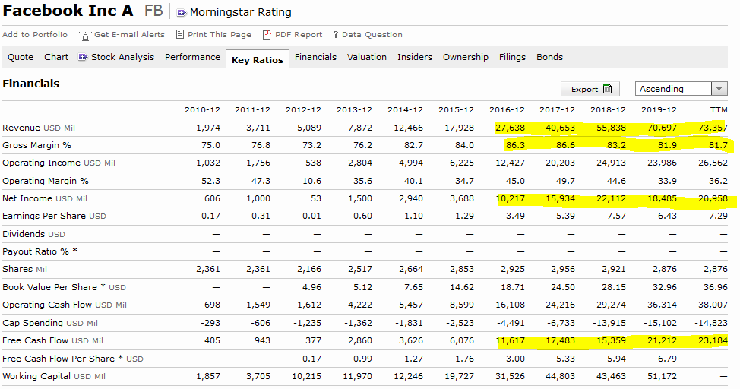Screen dimensions: 740x389
Task: Click the Operating Cash Flow row label
Action: (65, 305)
